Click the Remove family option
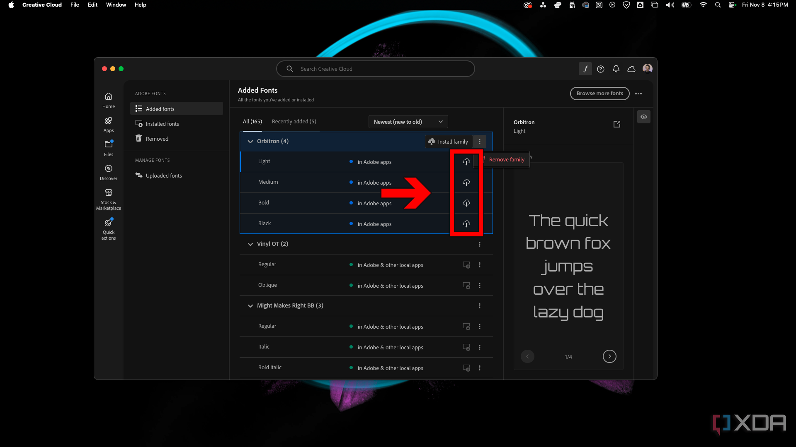 [507, 159]
